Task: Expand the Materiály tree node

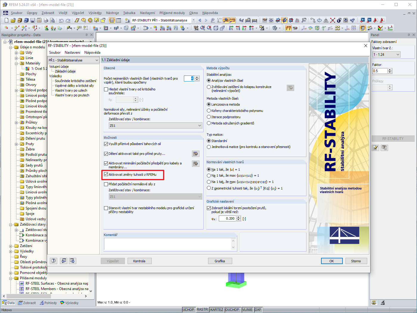Action: click(16, 63)
